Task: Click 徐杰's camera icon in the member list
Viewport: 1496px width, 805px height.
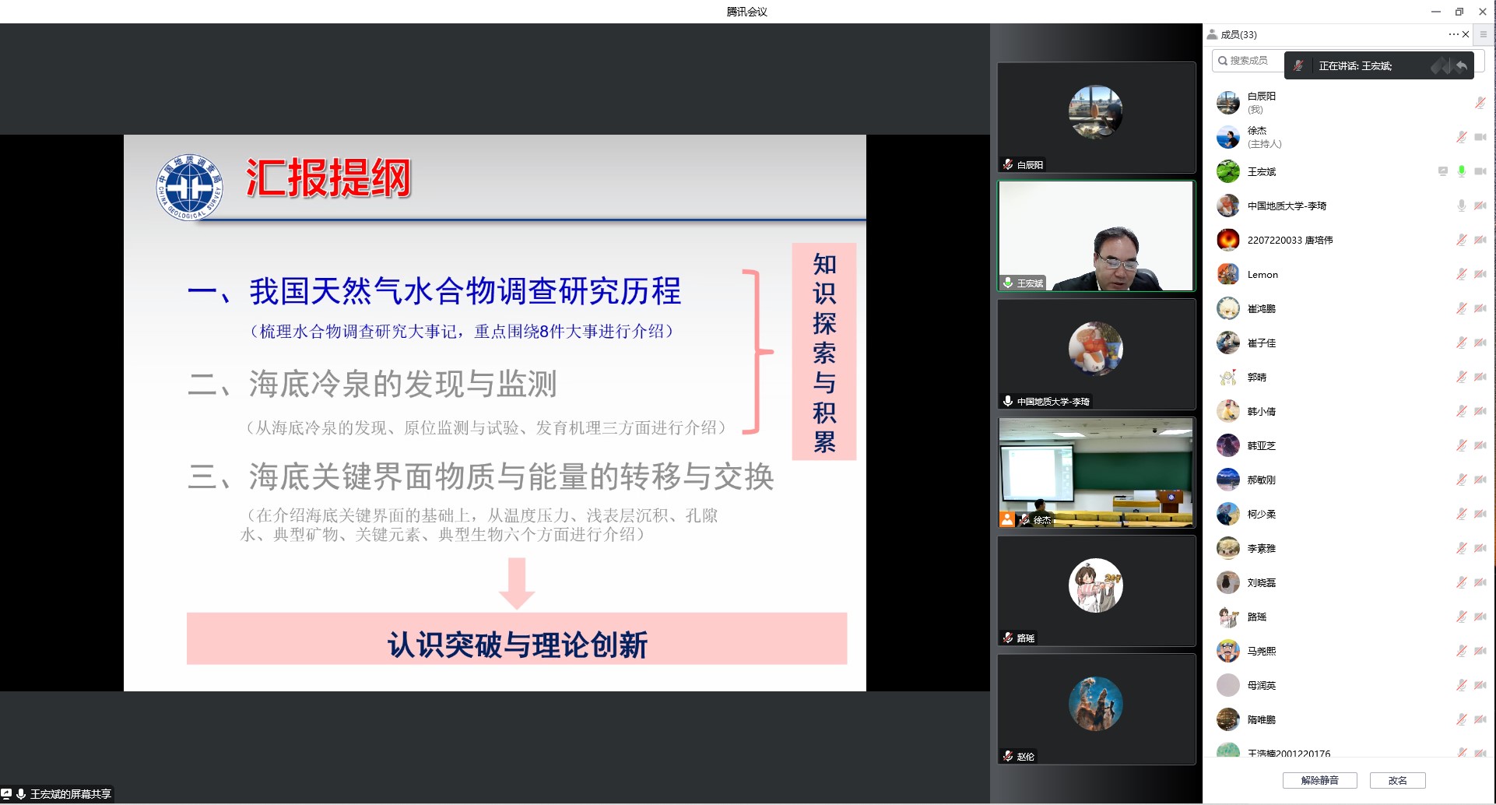Action: click(x=1480, y=137)
